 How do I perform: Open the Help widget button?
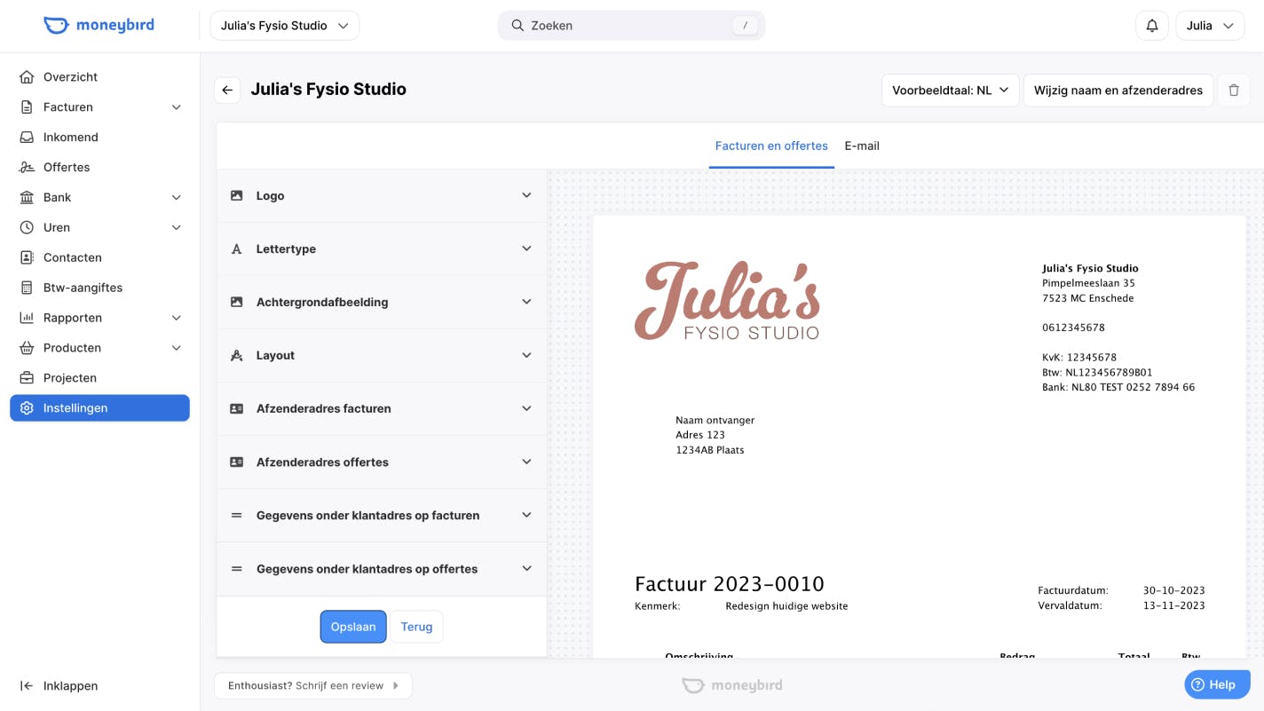pos(1217,684)
